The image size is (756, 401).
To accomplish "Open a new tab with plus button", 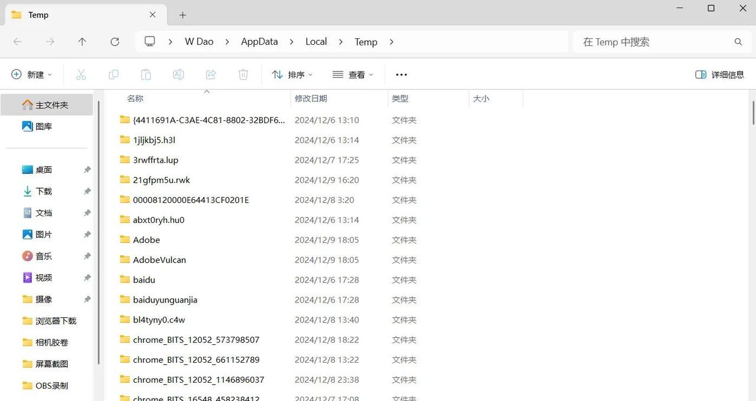I will (183, 15).
